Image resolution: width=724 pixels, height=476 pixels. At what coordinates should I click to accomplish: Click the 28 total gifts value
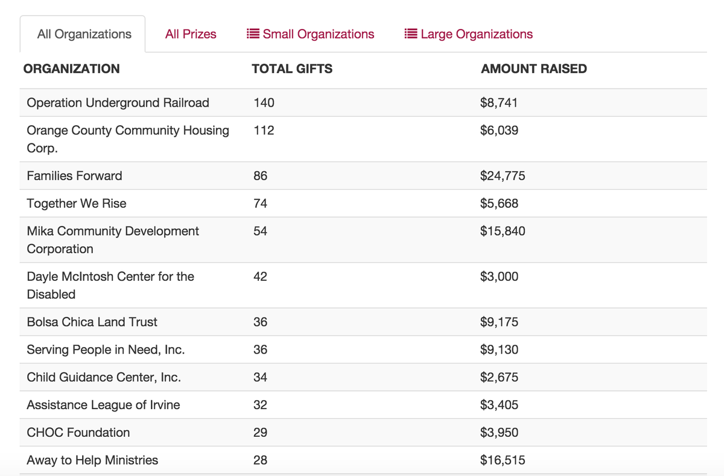pos(260,460)
